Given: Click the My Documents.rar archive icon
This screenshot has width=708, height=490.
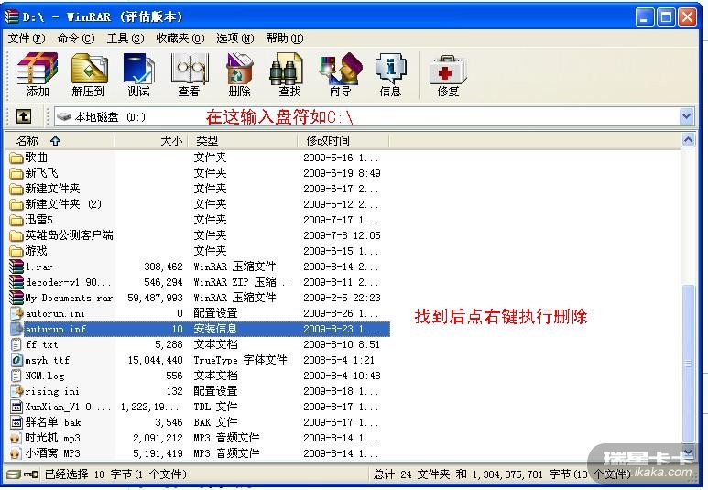Looking at the screenshot, I should coord(16,298).
